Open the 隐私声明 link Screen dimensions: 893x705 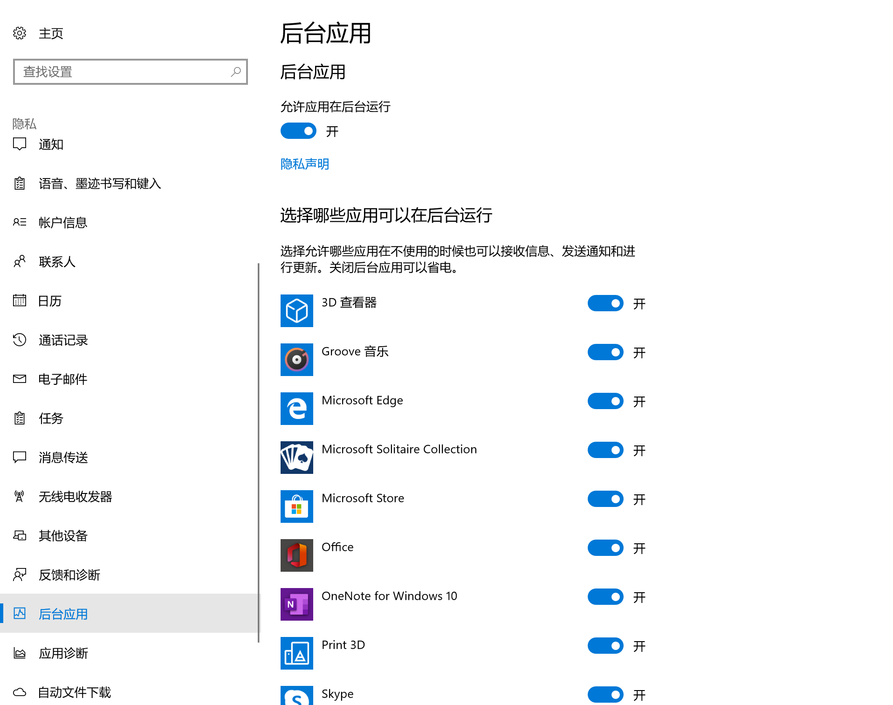click(305, 164)
